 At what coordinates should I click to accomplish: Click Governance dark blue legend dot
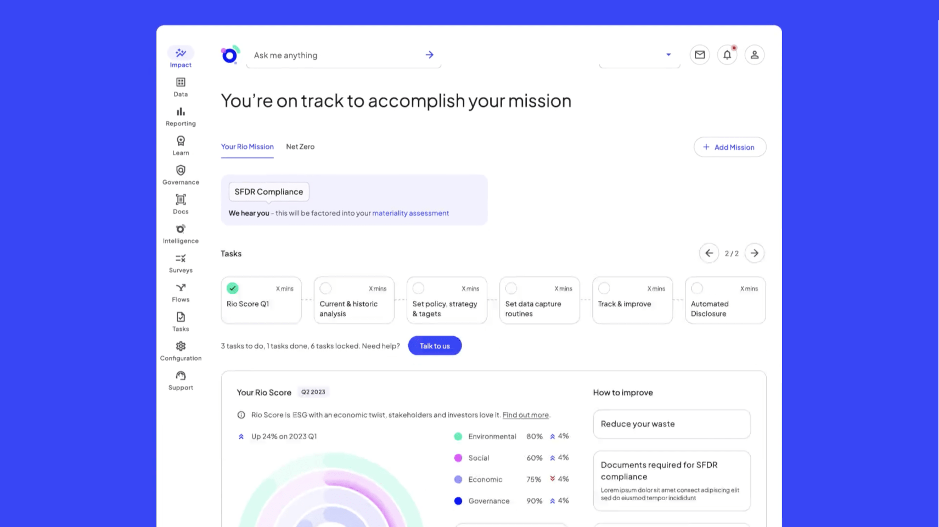coord(458,501)
